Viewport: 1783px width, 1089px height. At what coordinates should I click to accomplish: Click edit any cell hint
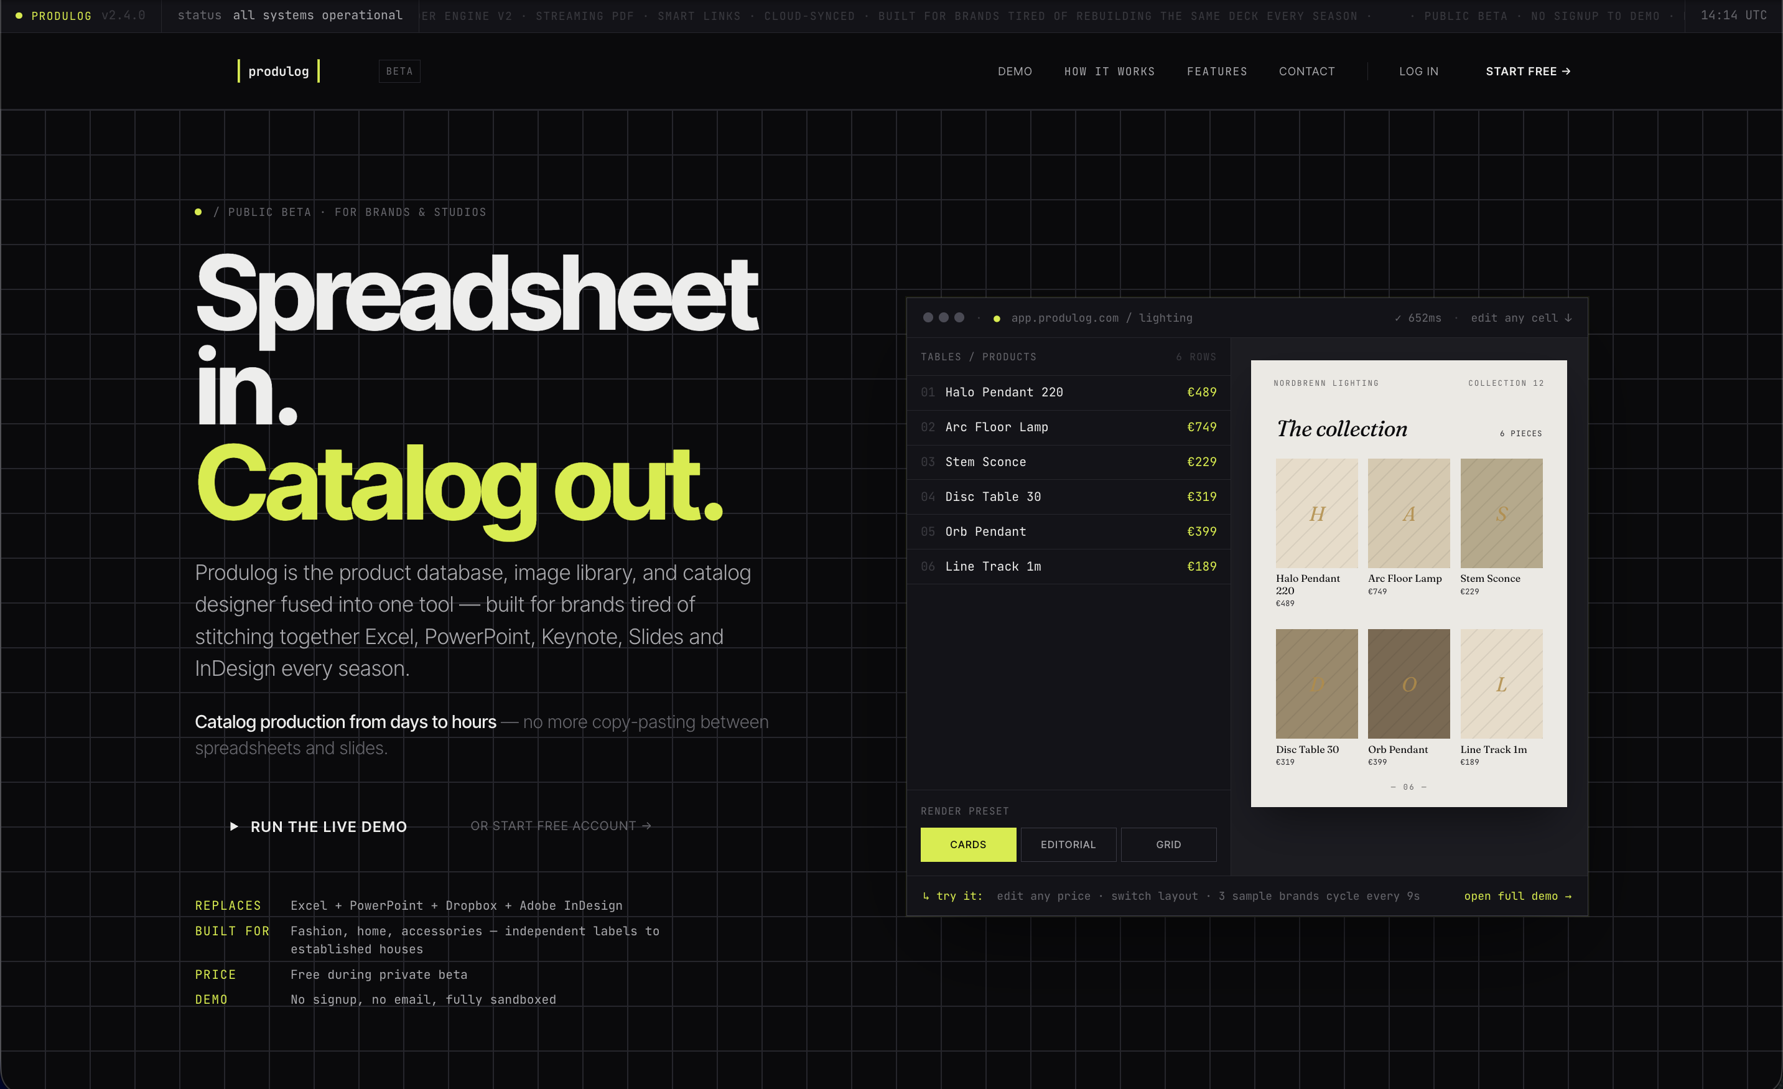pyautogui.click(x=1520, y=317)
